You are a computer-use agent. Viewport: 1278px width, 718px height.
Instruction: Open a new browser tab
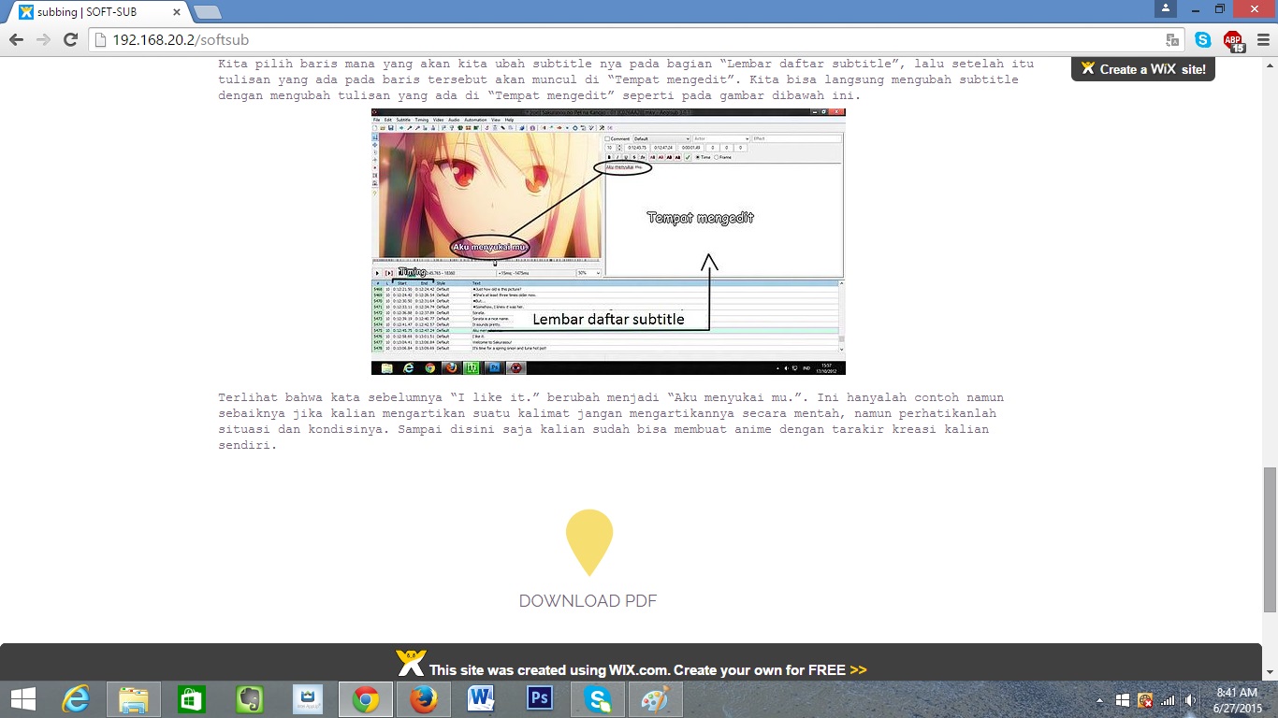207,12
